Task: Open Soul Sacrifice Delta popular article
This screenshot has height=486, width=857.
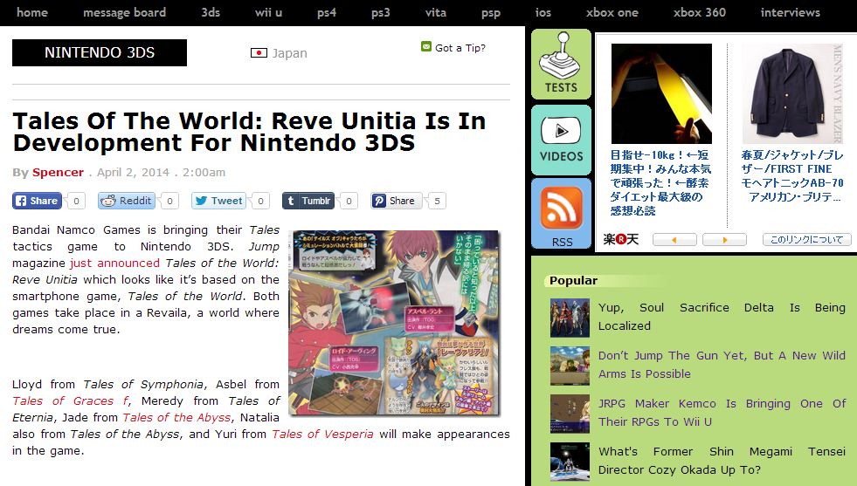Action: point(722,317)
